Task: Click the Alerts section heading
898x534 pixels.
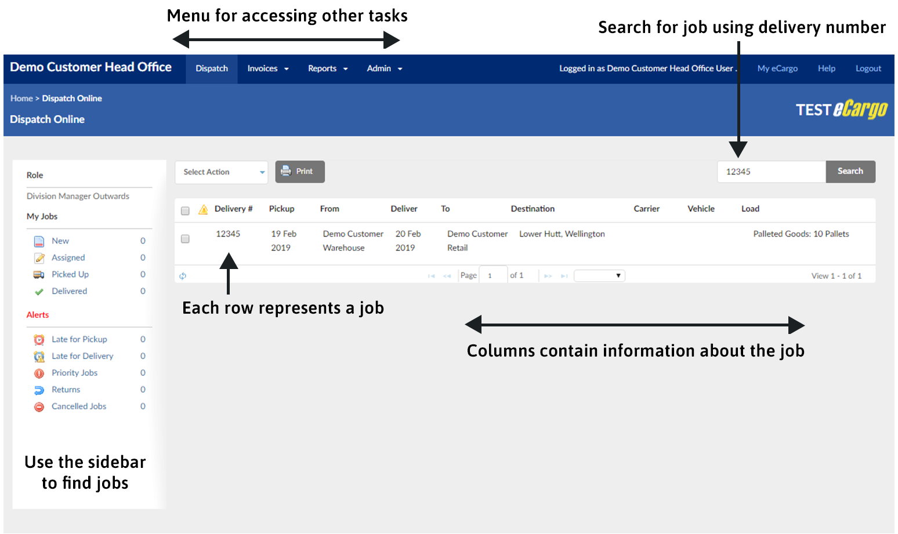Action: tap(38, 315)
